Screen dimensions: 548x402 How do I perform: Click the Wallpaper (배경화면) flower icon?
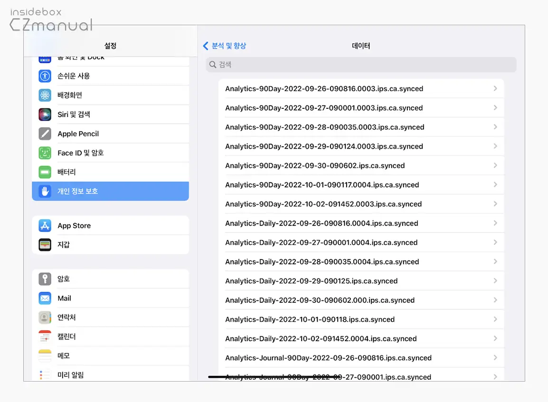pyautogui.click(x=45, y=95)
